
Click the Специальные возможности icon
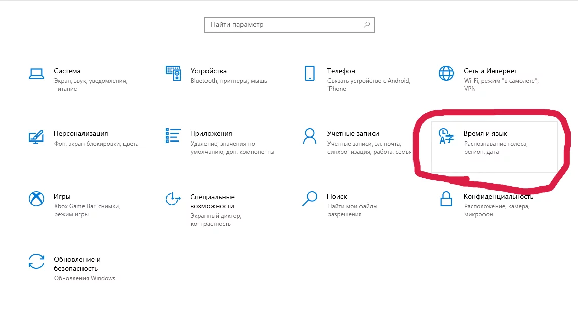[173, 199]
